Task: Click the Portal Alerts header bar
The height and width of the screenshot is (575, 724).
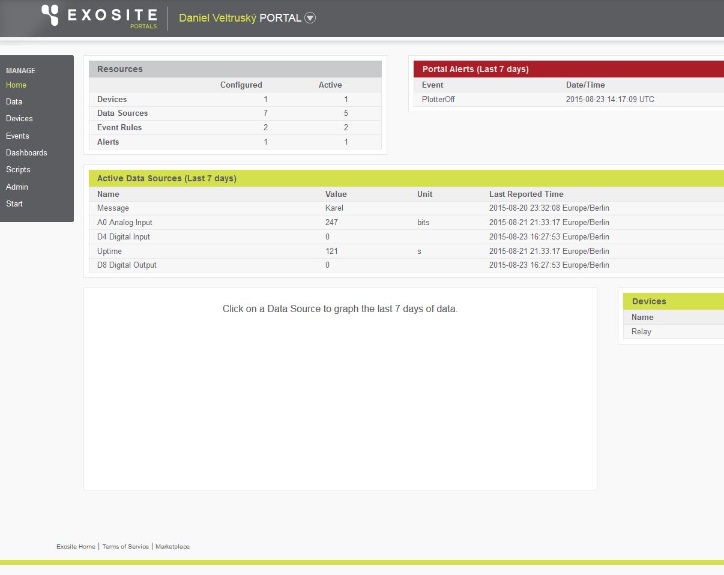Action: pyautogui.click(x=569, y=69)
